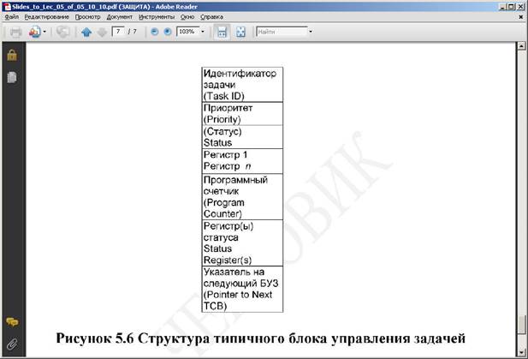528x359 pixels.
Task: Close the document with menu-bar X
Action: pyautogui.click(x=520, y=17)
